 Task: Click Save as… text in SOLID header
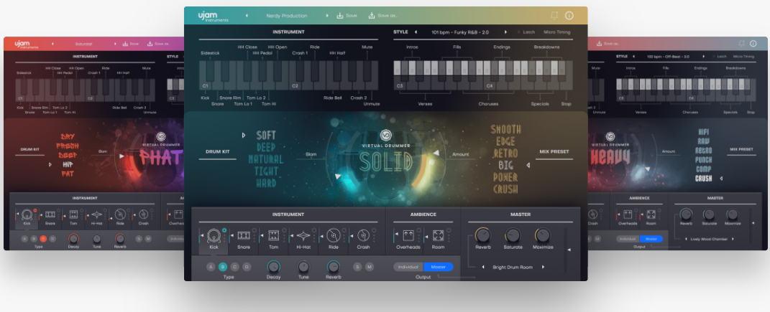388,16
